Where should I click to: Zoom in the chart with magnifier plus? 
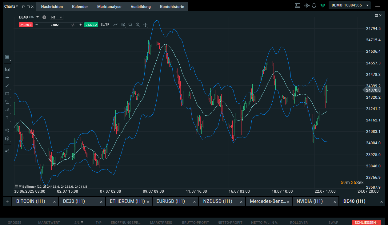coord(138,25)
